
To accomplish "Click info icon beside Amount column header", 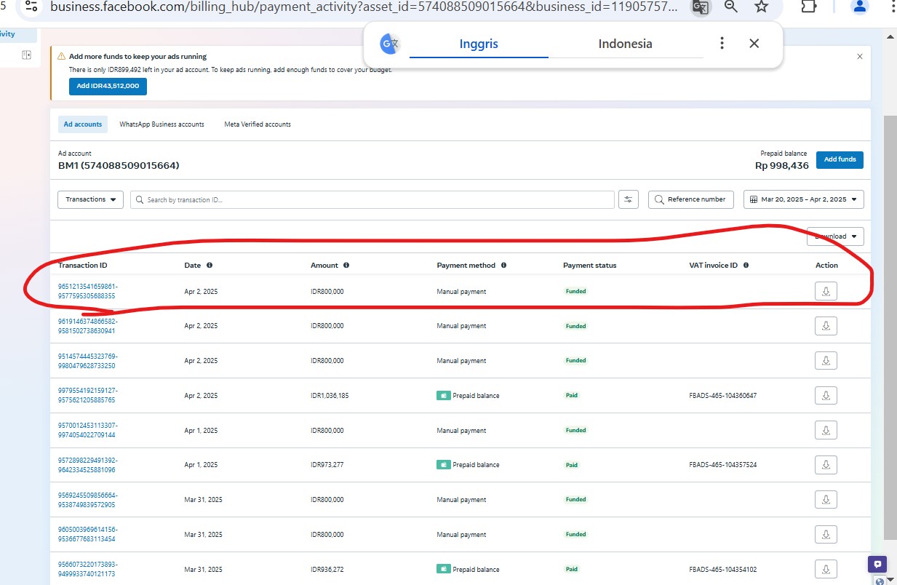I will (346, 266).
